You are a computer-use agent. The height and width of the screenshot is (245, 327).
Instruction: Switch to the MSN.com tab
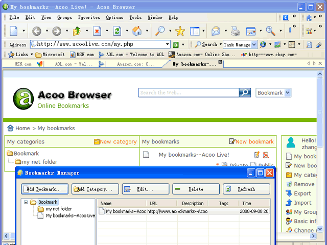23,64
